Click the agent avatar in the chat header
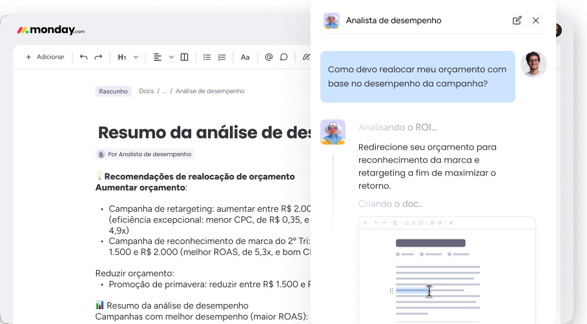 coord(331,21)
